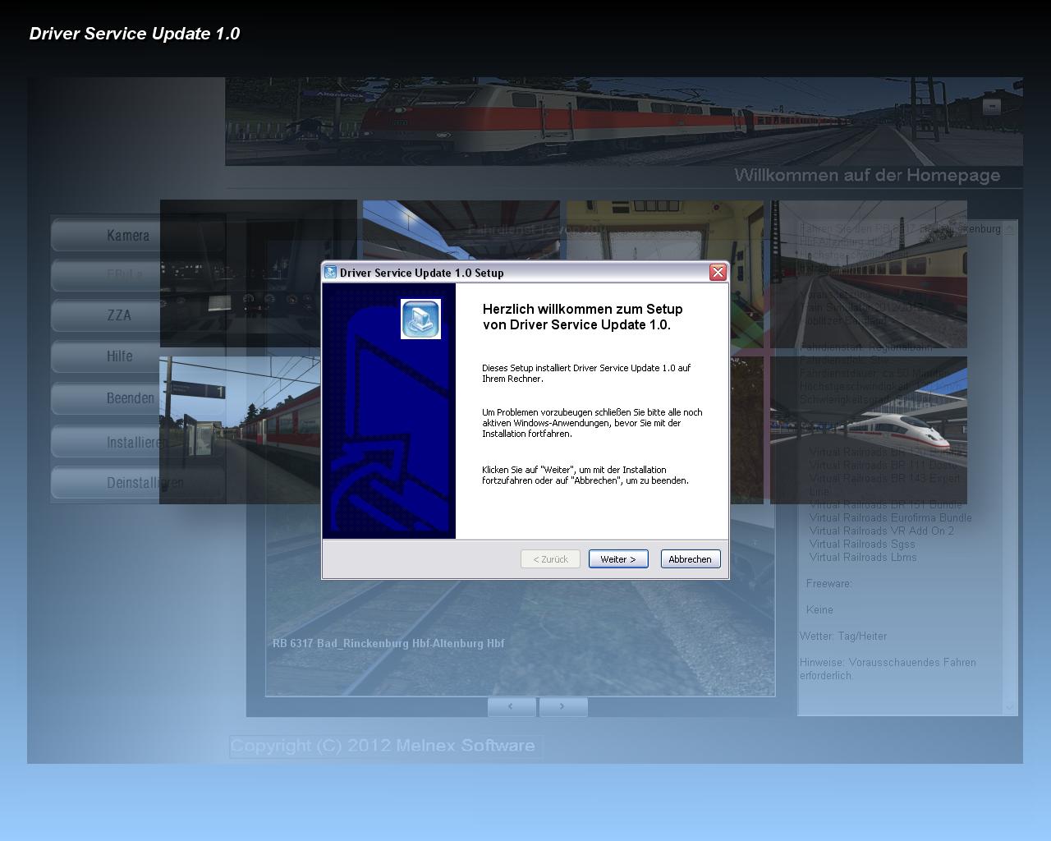This screenshot has width=1051, height=841.
Task: Open the train cab interior thumbnail
Action: 665,231
